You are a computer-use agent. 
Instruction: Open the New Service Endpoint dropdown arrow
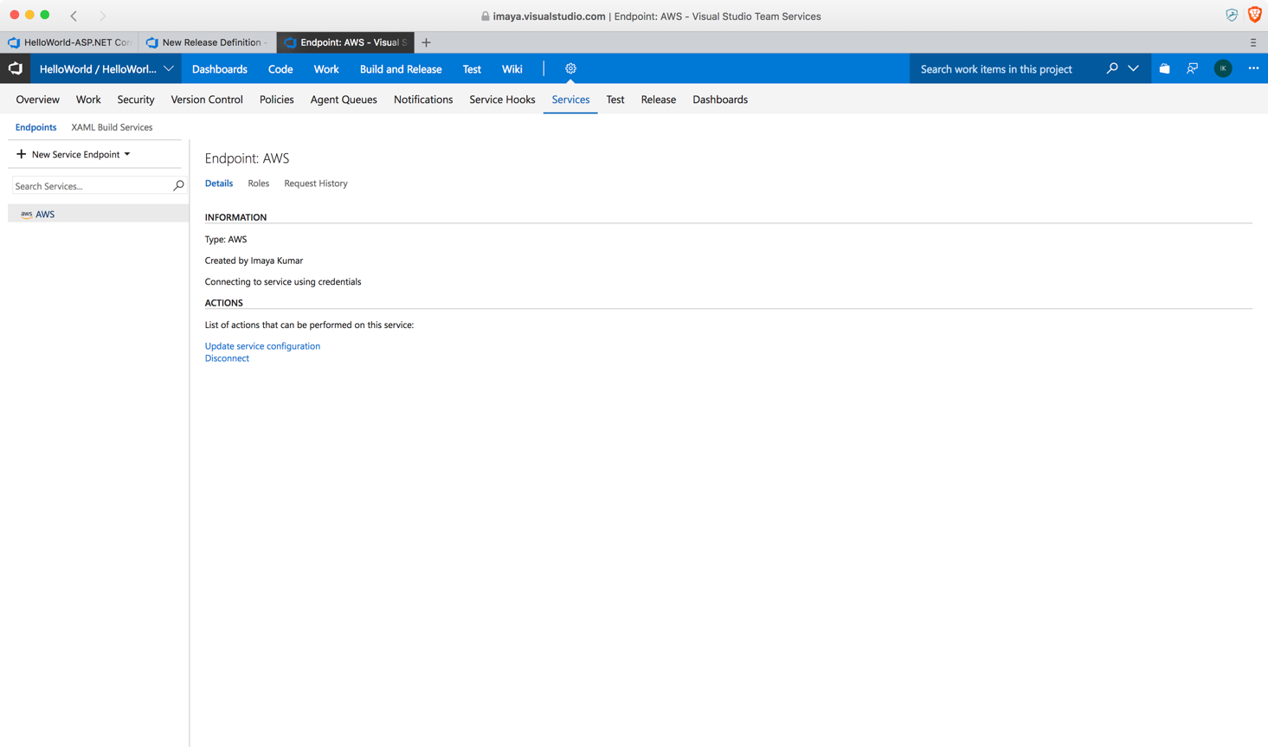pos(127,154)
